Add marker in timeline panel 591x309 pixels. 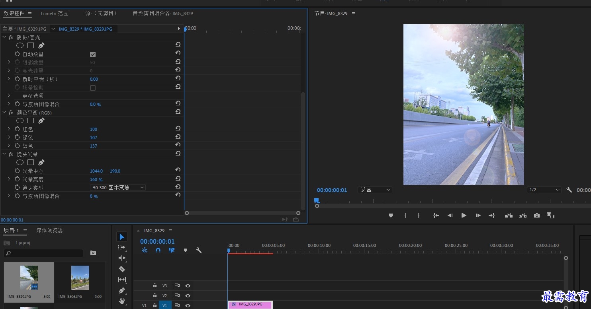tap(185, 250)
